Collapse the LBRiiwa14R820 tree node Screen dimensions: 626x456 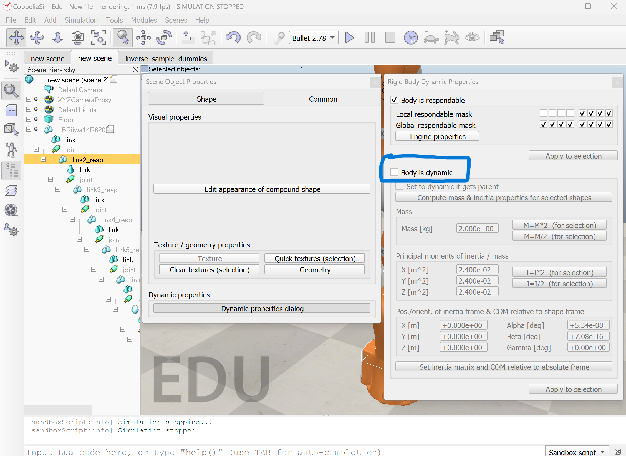point(29,129)
